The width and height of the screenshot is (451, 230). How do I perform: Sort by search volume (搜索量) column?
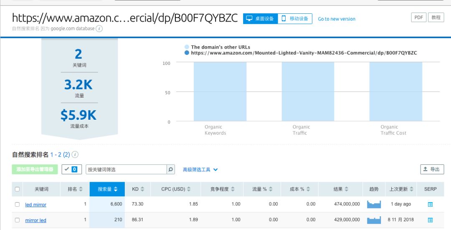coord(107,189)
